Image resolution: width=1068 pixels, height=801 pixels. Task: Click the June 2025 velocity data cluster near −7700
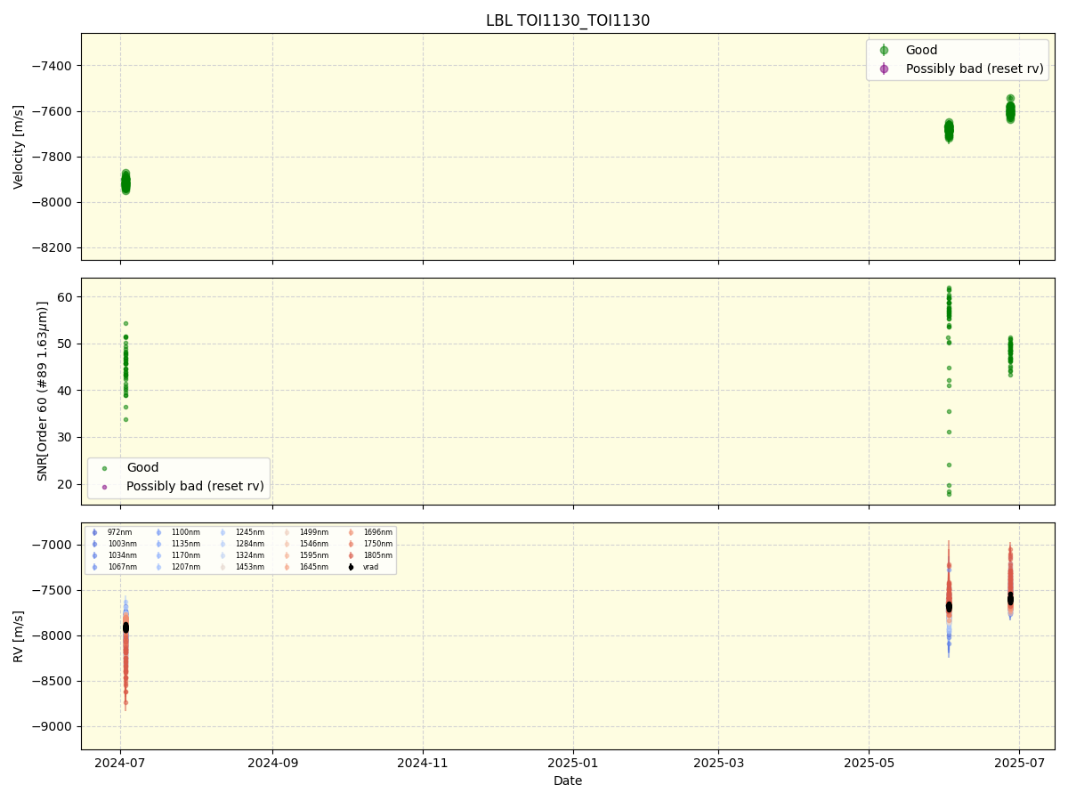[949, 131]
